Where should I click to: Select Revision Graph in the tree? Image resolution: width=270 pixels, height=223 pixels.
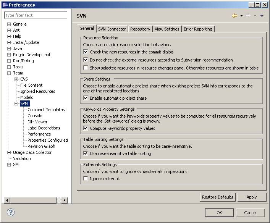(41, 146)
